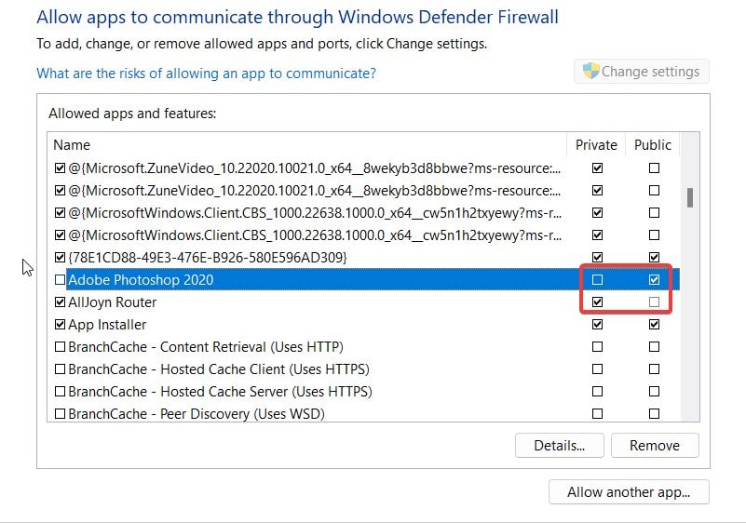This screenshot has height=523, width=746.
Task: Uncheck the Private box for AllJoyn Router
Action: point(597,302)
